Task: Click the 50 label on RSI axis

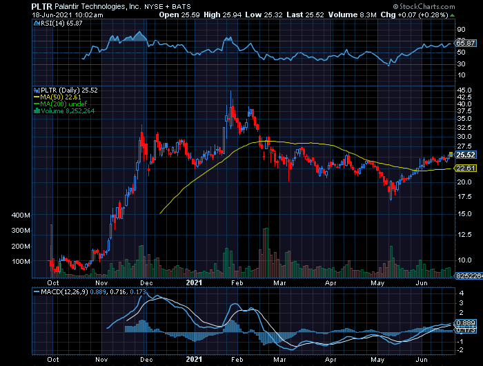Action: point(461,52)
